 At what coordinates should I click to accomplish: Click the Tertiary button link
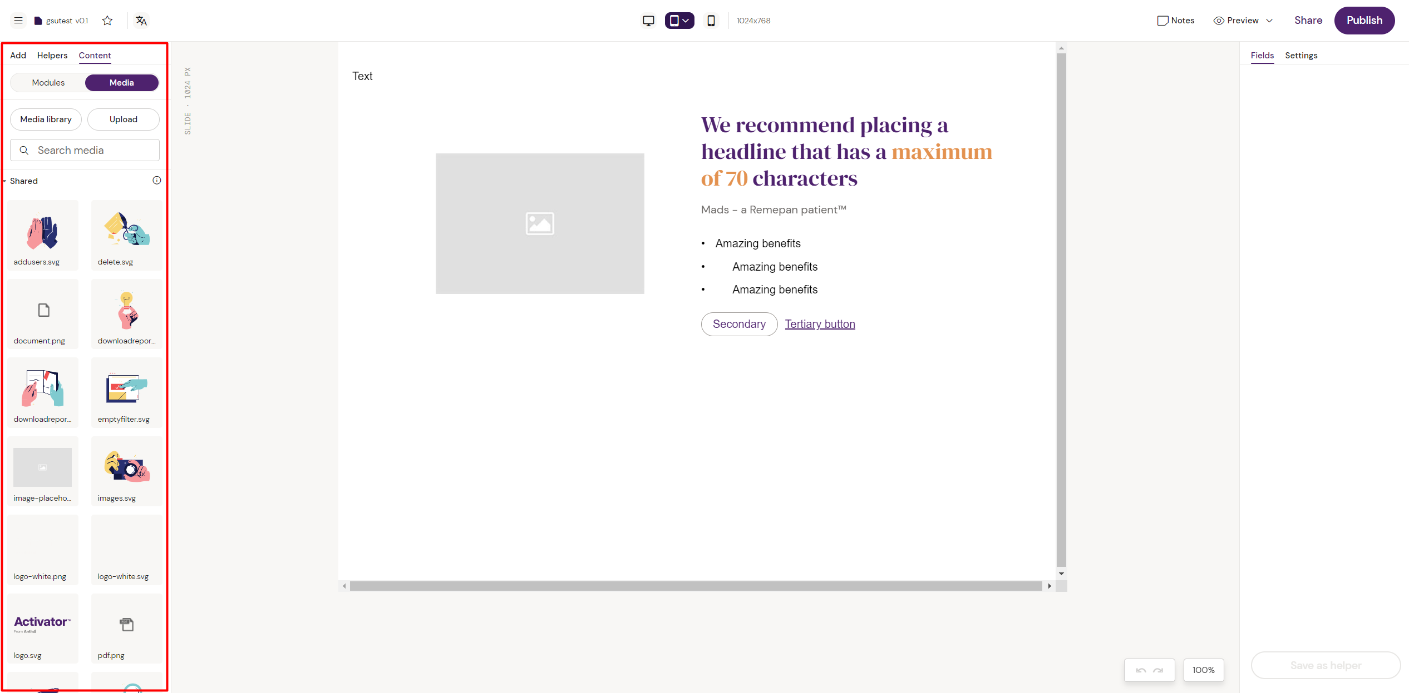click(x=820, y=324)
